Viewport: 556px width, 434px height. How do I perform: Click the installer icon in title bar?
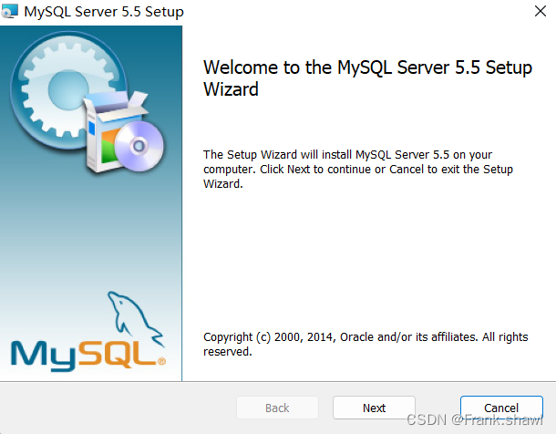(9, 11)
